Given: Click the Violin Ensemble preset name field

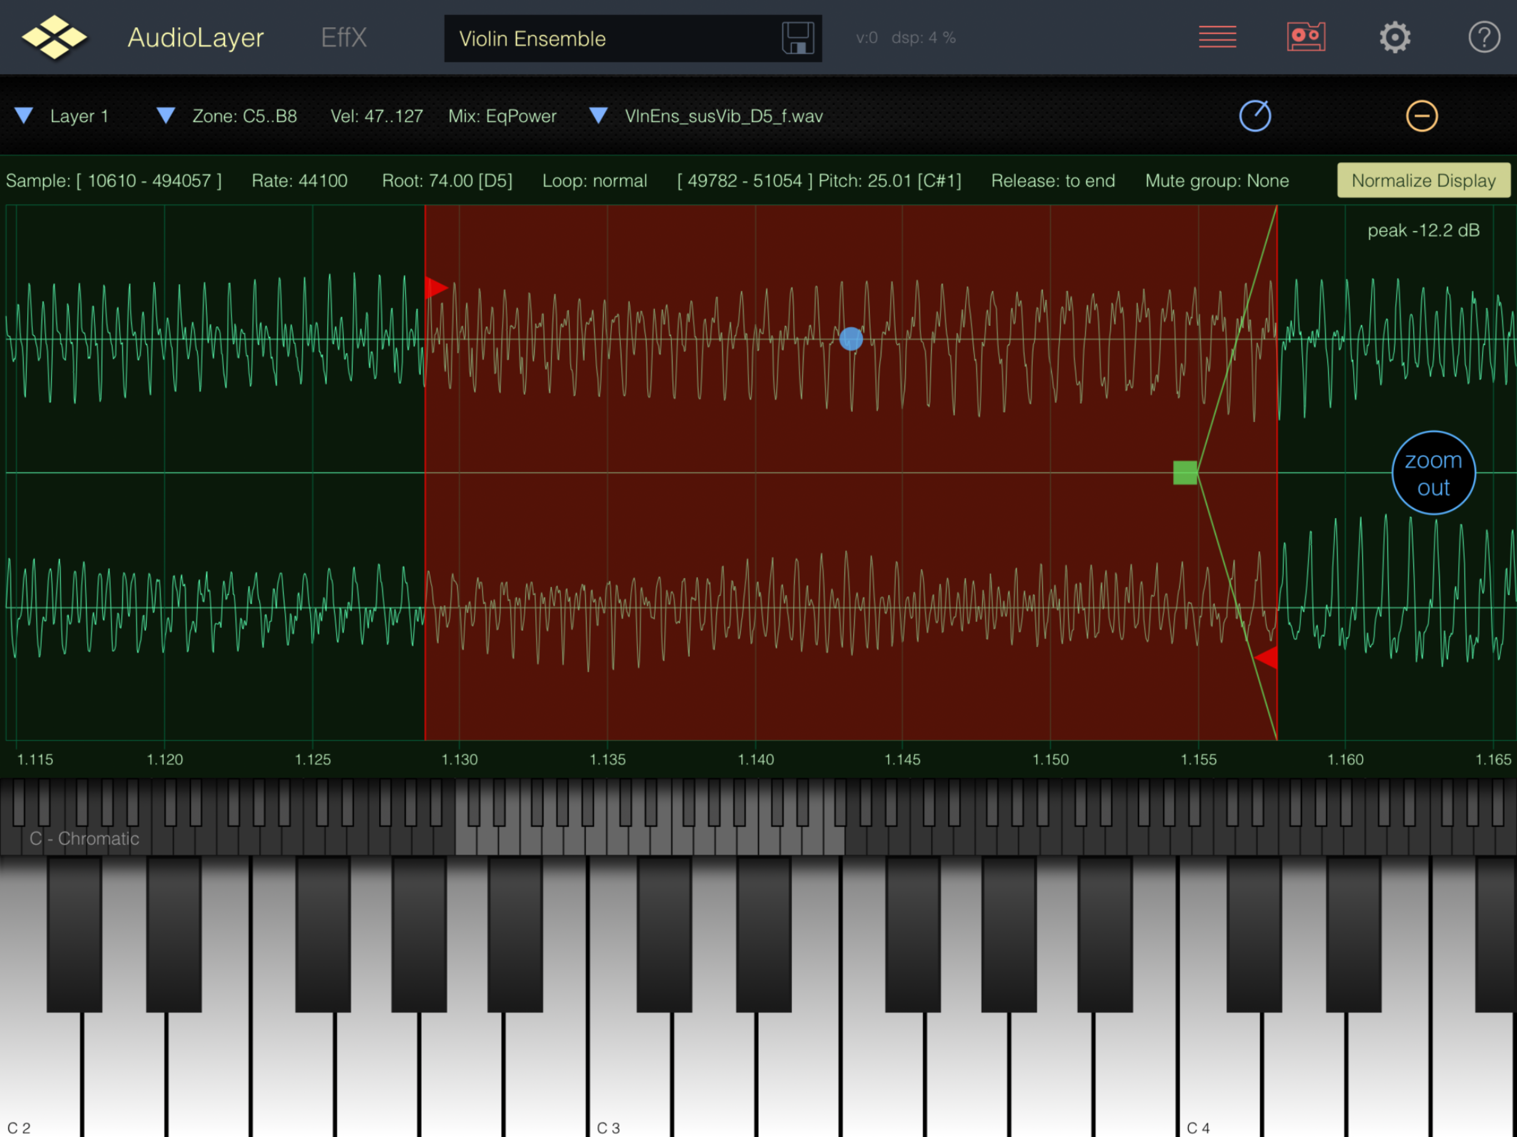Looking at the screenshot, I should click(x=610, y=39).
